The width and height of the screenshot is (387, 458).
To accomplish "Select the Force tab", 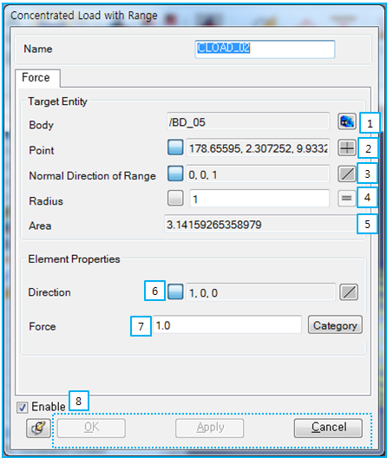I will pos(37,78).
